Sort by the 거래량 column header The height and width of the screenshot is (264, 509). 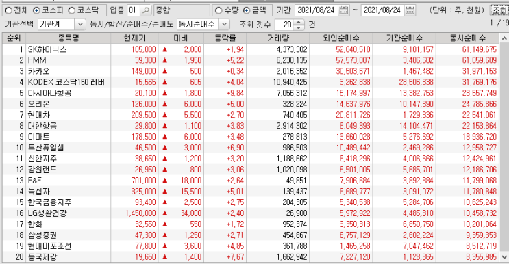click(278, 38)
